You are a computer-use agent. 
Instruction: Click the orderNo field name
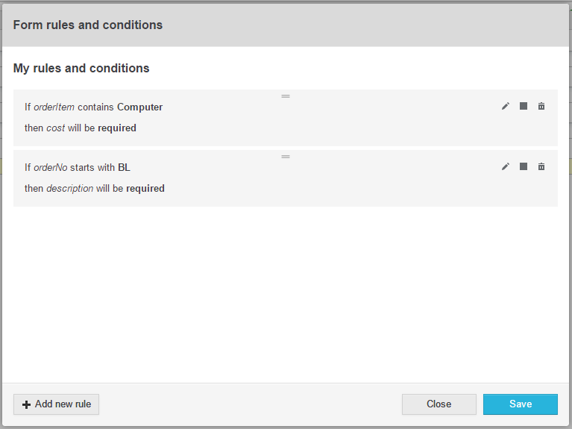[51, 168]
